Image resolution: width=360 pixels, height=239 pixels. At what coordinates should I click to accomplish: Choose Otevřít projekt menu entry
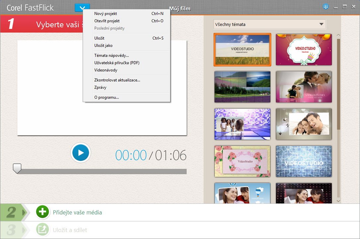[107, 21]
